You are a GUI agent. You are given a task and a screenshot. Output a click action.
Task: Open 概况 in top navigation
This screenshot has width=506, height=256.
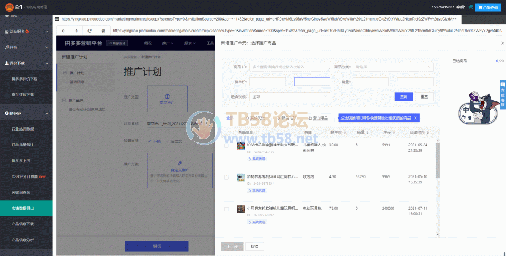(x=148, y=43)
